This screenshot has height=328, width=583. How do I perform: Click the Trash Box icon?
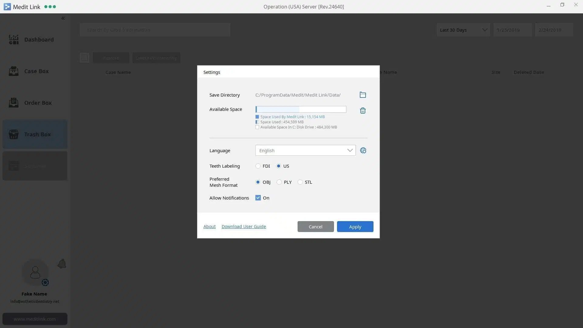click(14, 134)
